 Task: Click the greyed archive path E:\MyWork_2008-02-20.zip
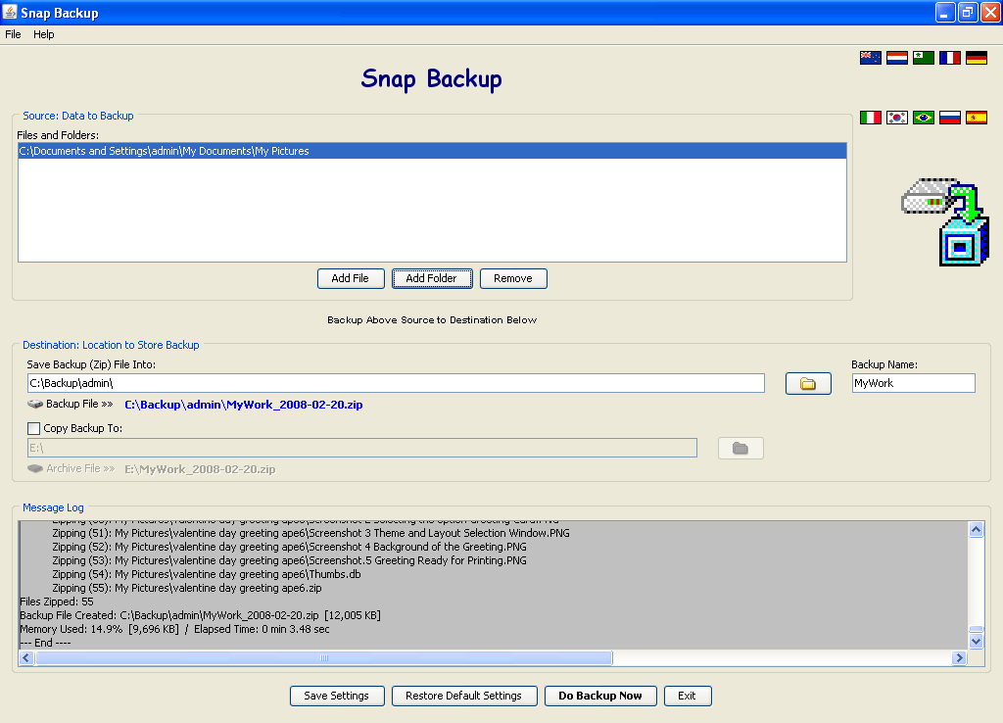[x=200, y=469]
